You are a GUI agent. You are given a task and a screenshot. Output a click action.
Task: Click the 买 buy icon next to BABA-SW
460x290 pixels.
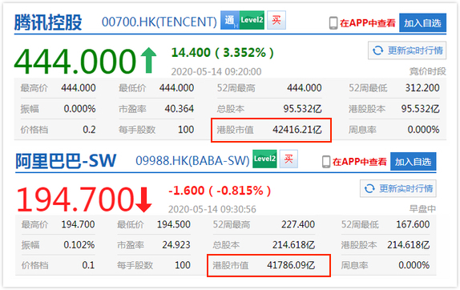pyautogui.click(x=289, y=159)
